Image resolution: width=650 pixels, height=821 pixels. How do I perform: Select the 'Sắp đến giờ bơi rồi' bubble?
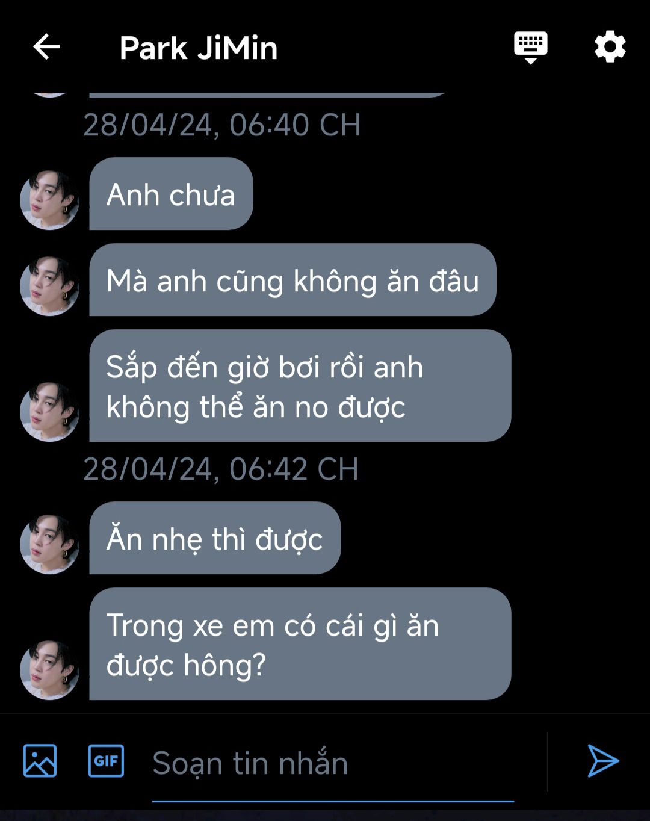click(x=300, y=386)
